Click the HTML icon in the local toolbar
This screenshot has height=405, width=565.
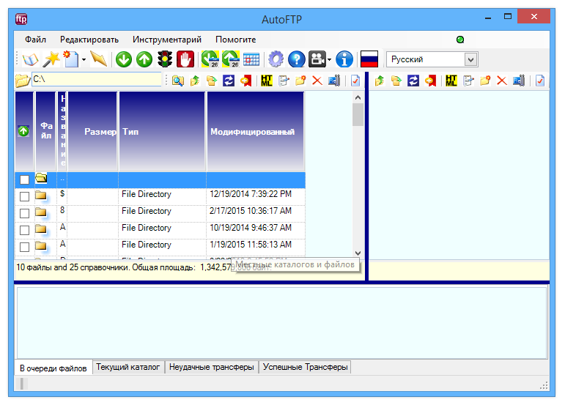click(267, 81)
